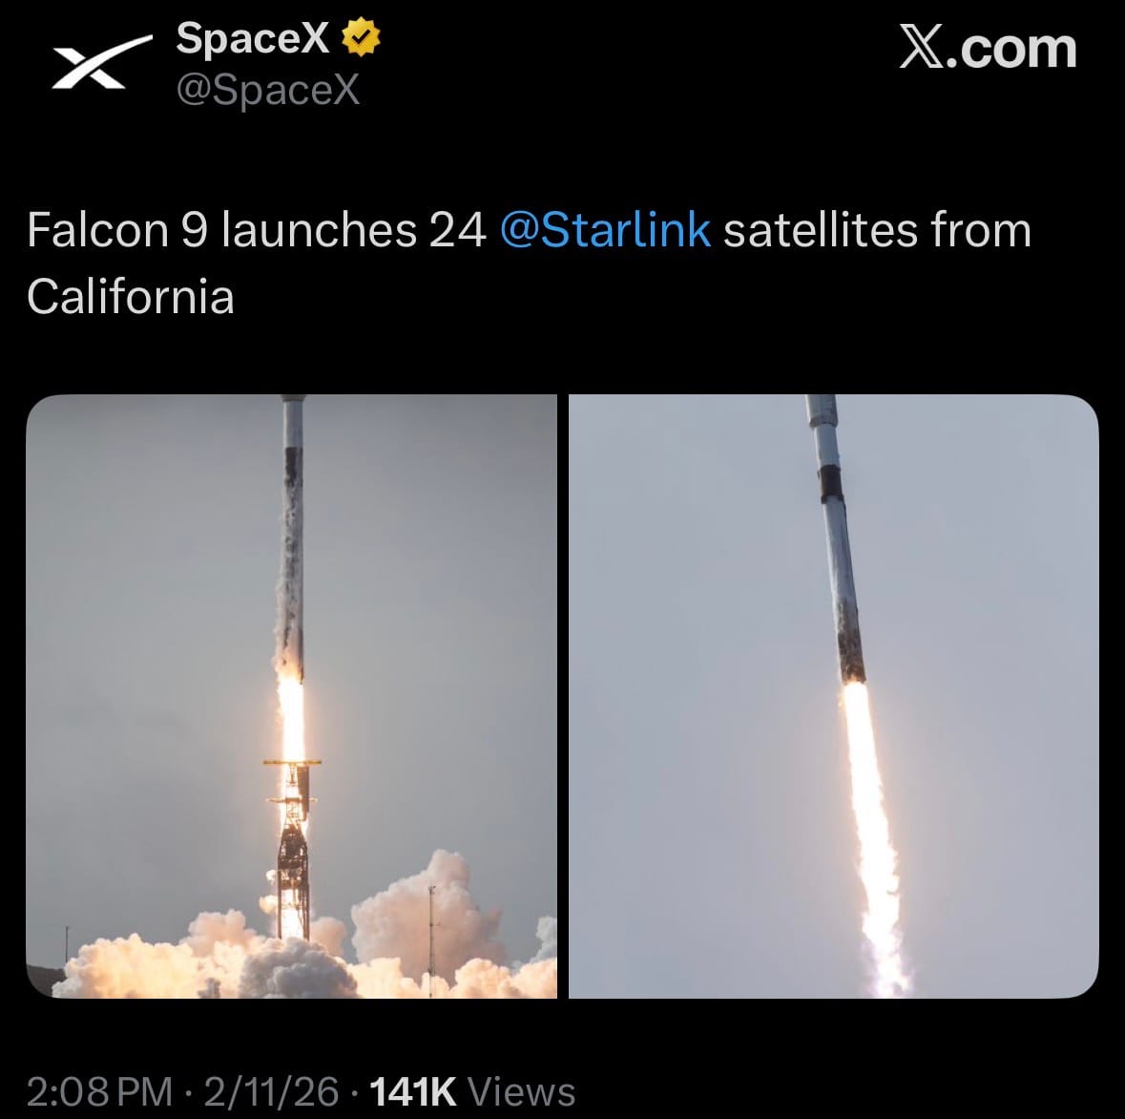Image resolution: width=1125 pixels, height=1119 pixels.
Task: Click the rocket flame in right photo
Action: coord(870,812)
